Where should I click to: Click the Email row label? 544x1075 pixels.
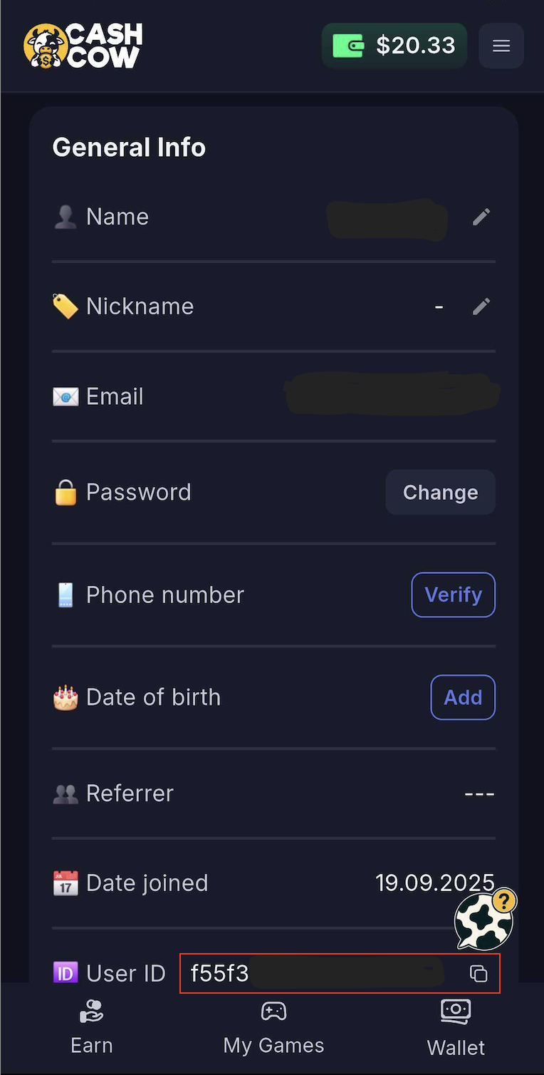coord(115,396)
